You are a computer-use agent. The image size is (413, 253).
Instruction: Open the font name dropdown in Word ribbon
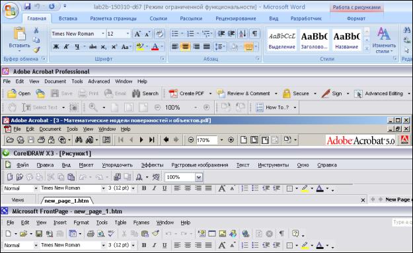pos(103,34)
